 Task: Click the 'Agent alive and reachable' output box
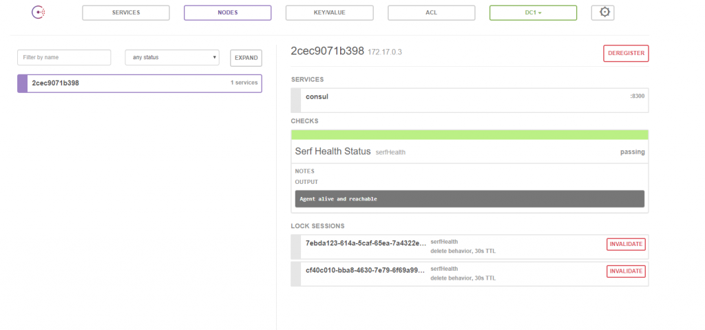(x=470, y=198)
